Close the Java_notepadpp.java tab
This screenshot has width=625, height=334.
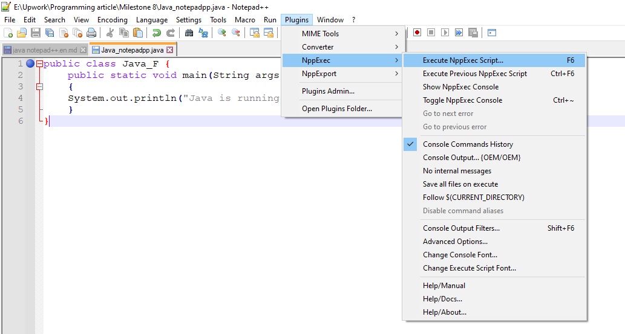point(170,50)
